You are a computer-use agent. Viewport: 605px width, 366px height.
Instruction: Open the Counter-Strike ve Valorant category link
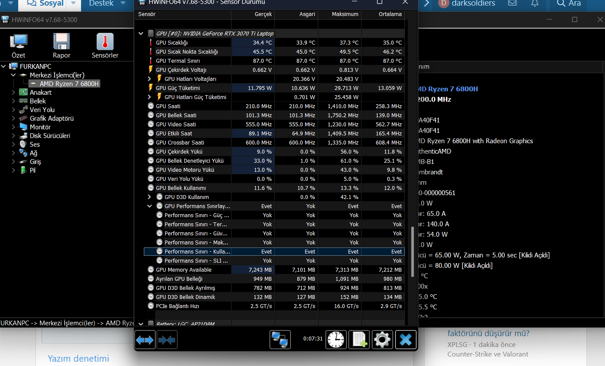click(488, 354)
